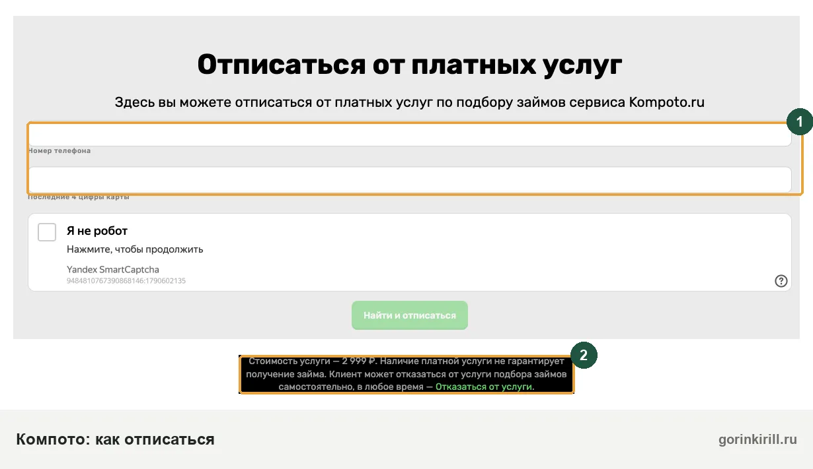Click the gorinkirill.ru site label

click(x=757, y=439)
